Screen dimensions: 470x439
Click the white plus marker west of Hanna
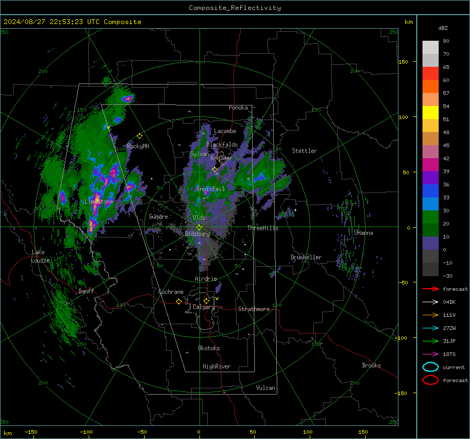pyautogui.click(x=295, y=210)
